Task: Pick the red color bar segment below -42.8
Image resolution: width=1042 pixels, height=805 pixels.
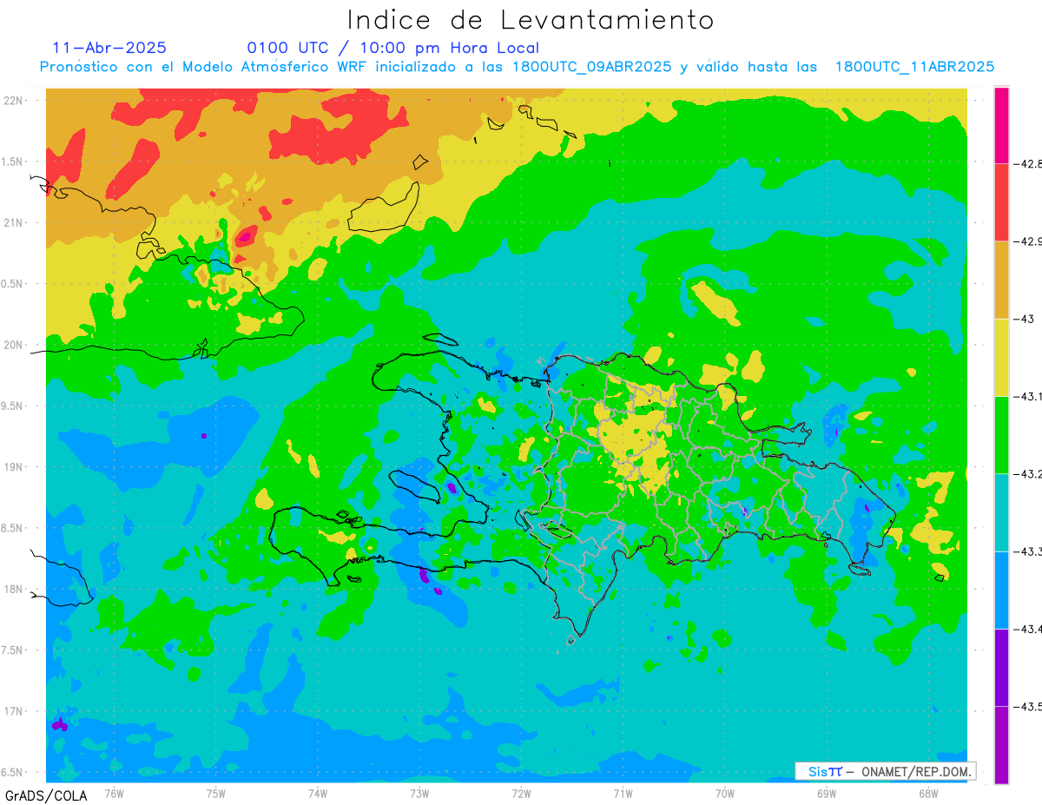Action: coord(1001,202)
